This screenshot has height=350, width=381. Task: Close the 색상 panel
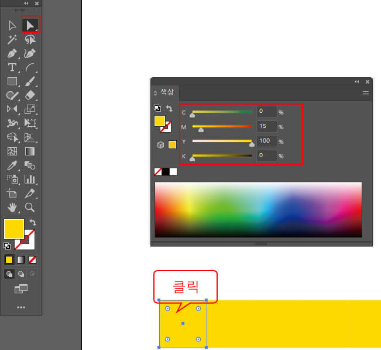click(x=368, y=82)
